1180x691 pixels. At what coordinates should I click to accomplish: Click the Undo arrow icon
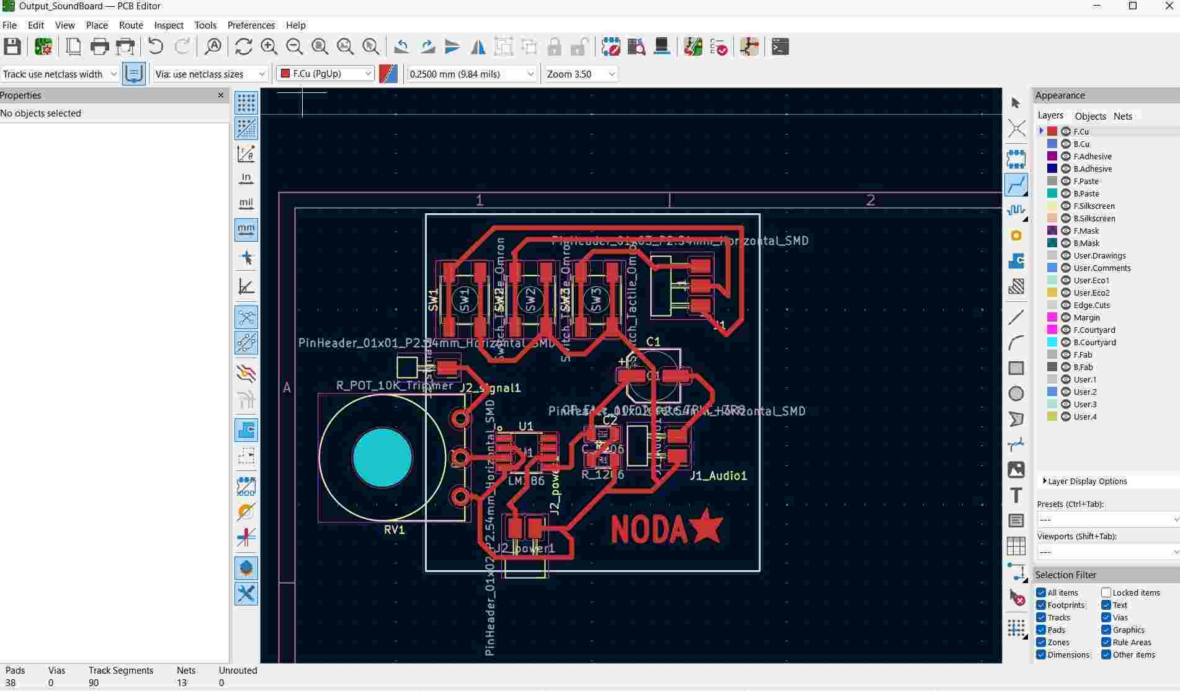point(156,47)
